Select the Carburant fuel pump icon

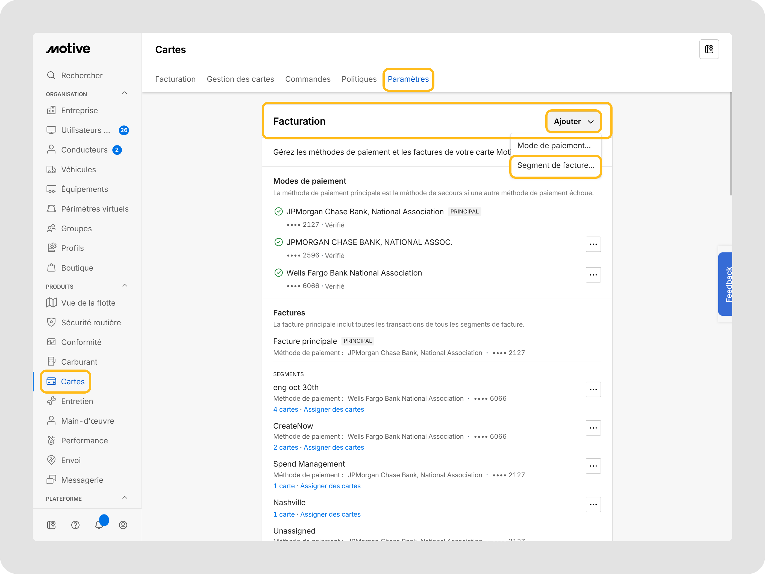click(x=51, y=362)
